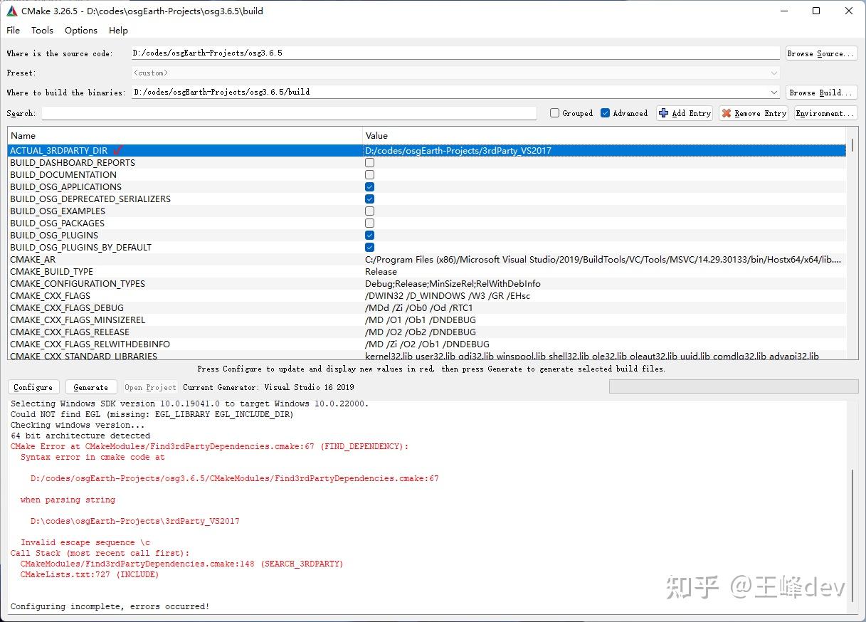Open the Environment settings button
This screenshot has width=866, height=622.
click(825, 113)
